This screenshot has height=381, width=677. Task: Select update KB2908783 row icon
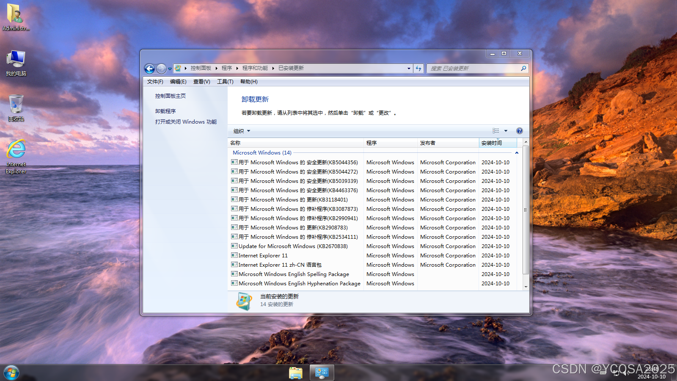[234, 227]
